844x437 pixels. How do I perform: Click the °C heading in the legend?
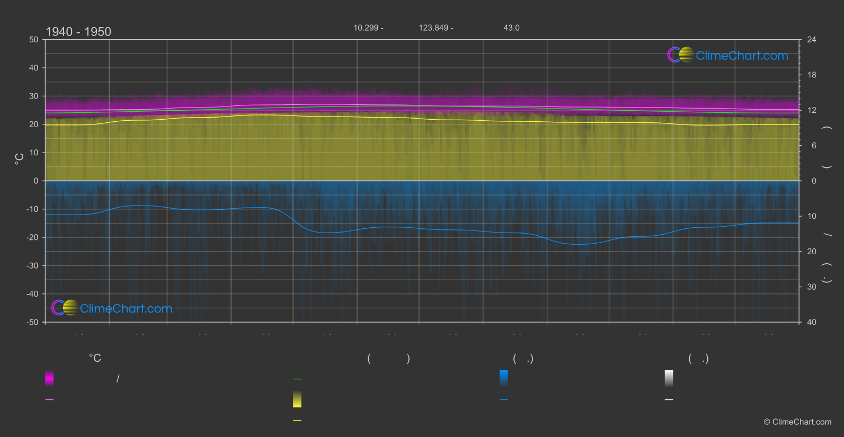[x=95, y=359]
